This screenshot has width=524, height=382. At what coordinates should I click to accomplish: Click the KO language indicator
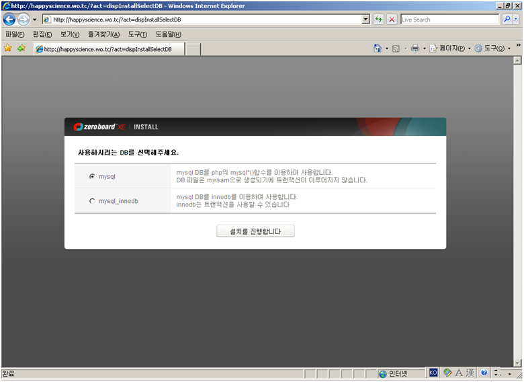click(433, 373)
